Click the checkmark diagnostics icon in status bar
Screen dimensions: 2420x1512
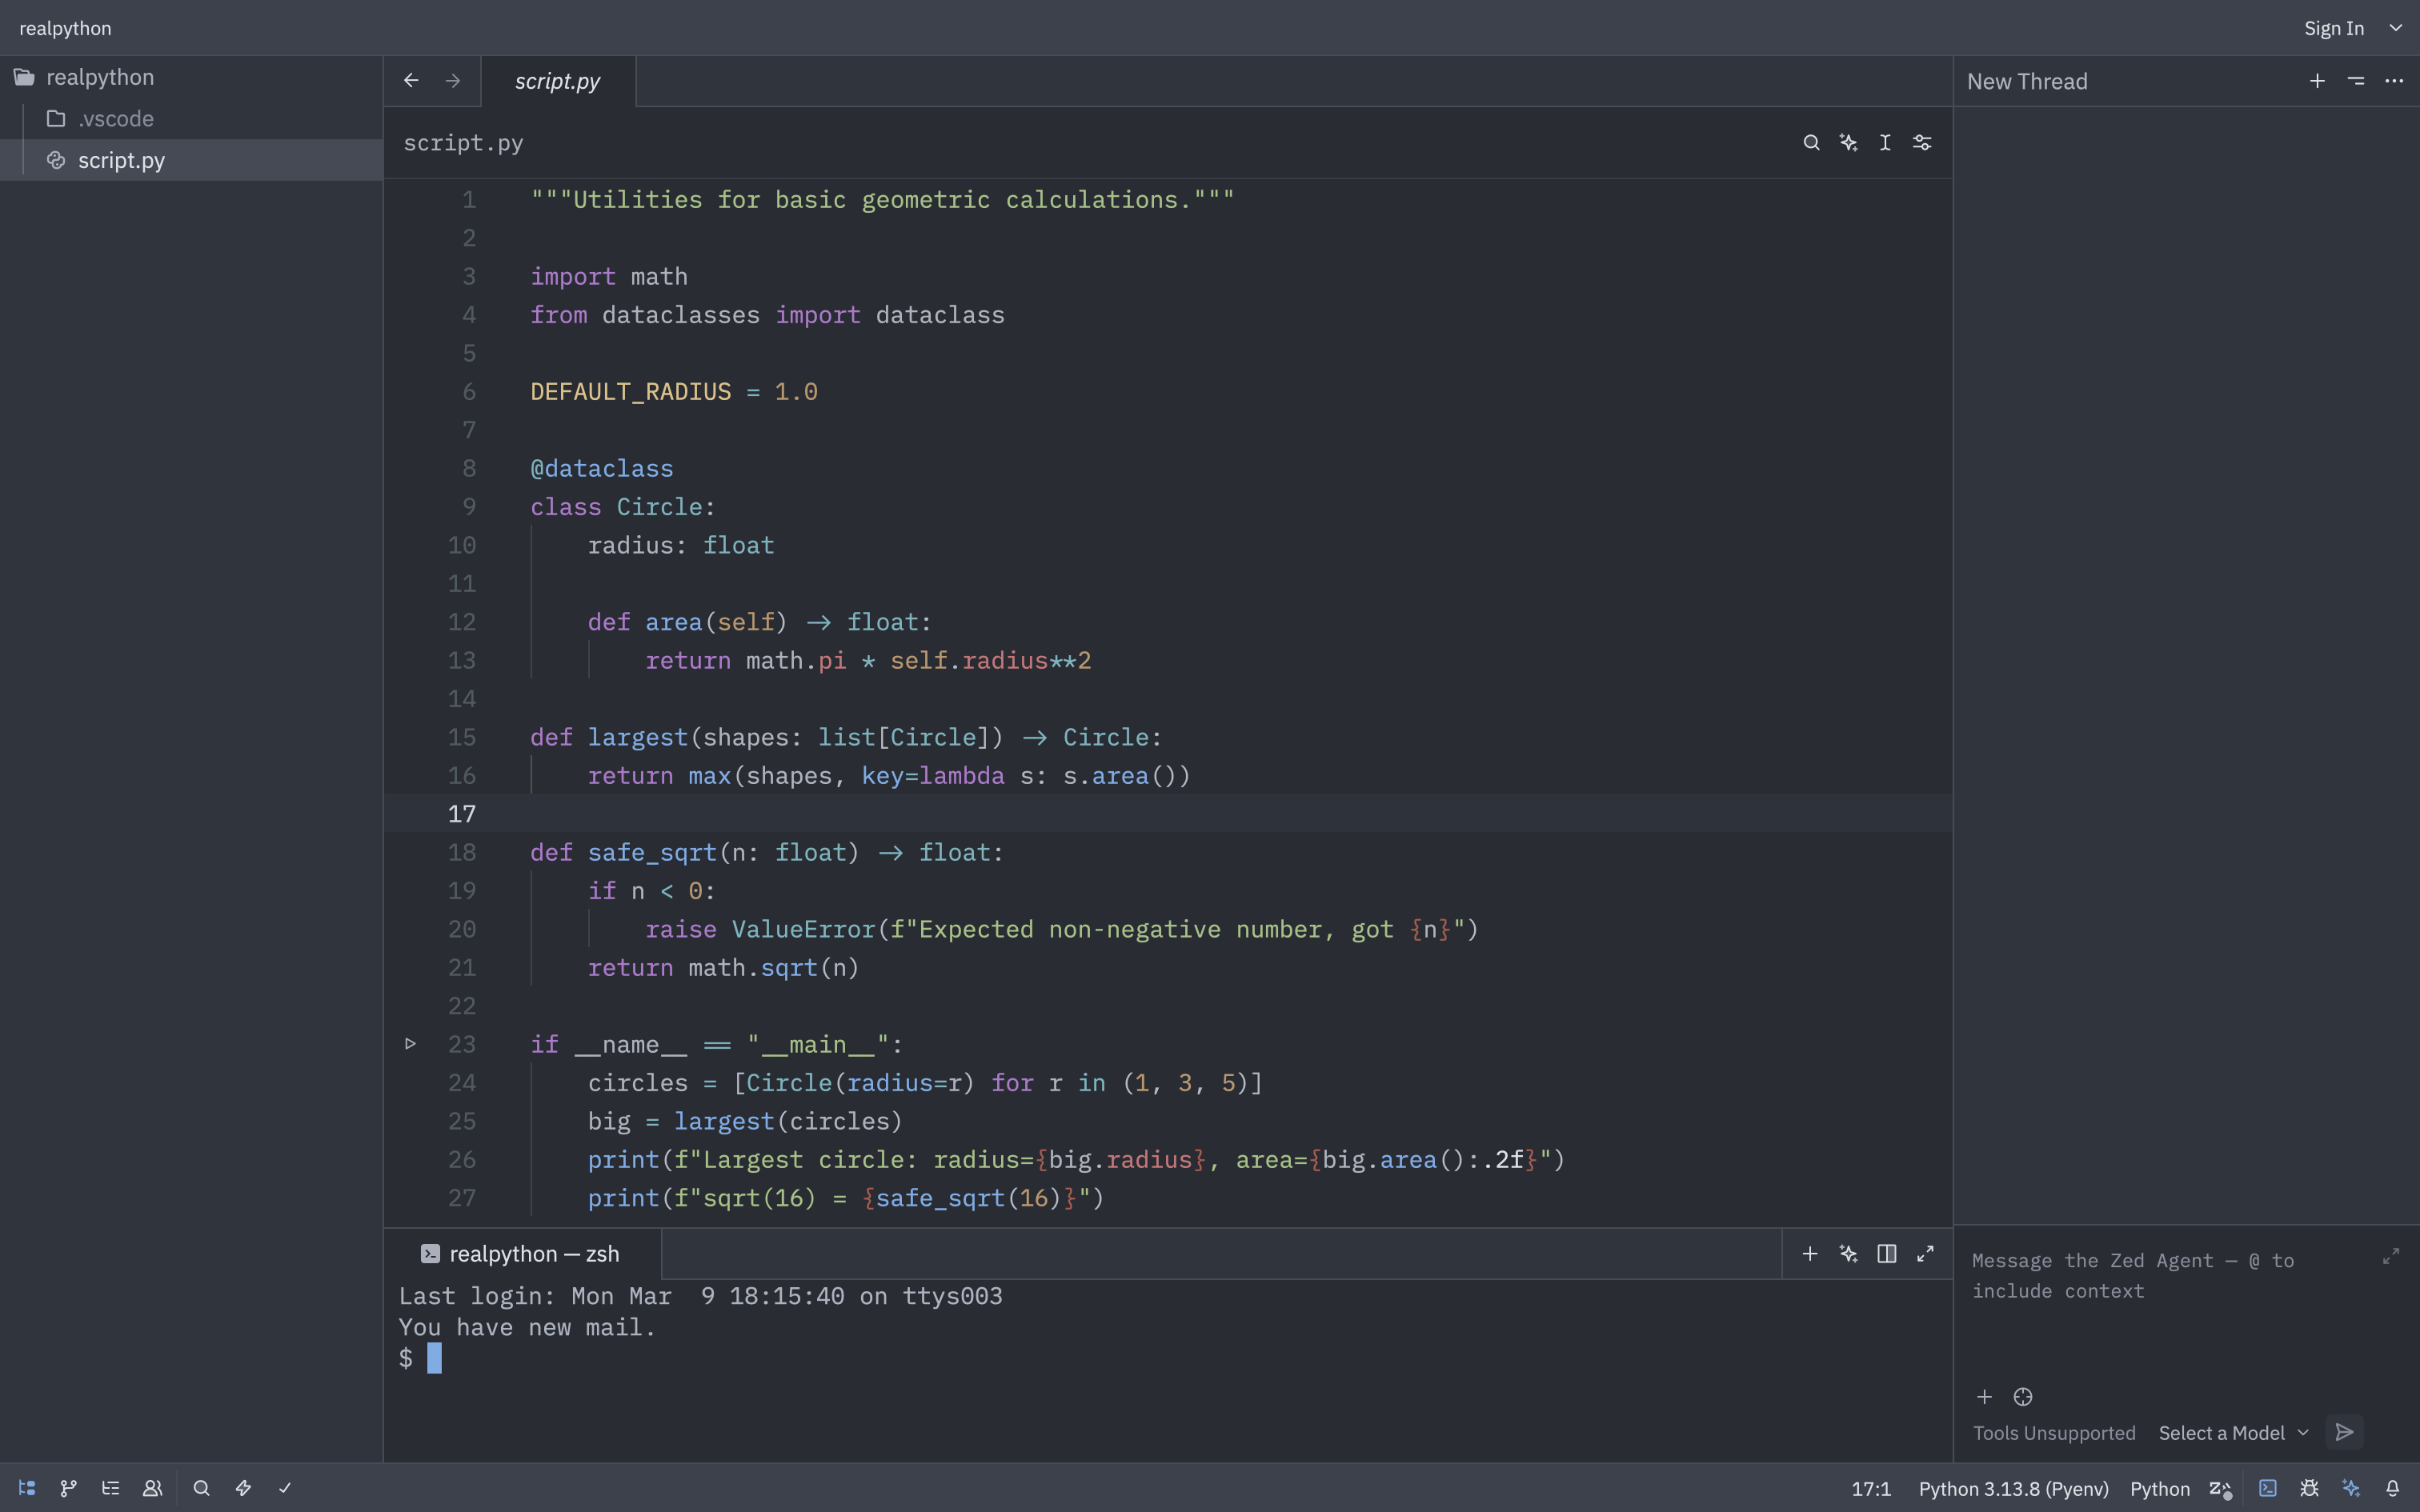[285, 1488]
